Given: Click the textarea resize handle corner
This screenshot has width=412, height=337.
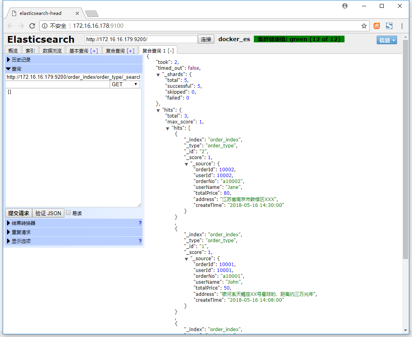Looking at the screenshot, I should (x=139, y=205).
